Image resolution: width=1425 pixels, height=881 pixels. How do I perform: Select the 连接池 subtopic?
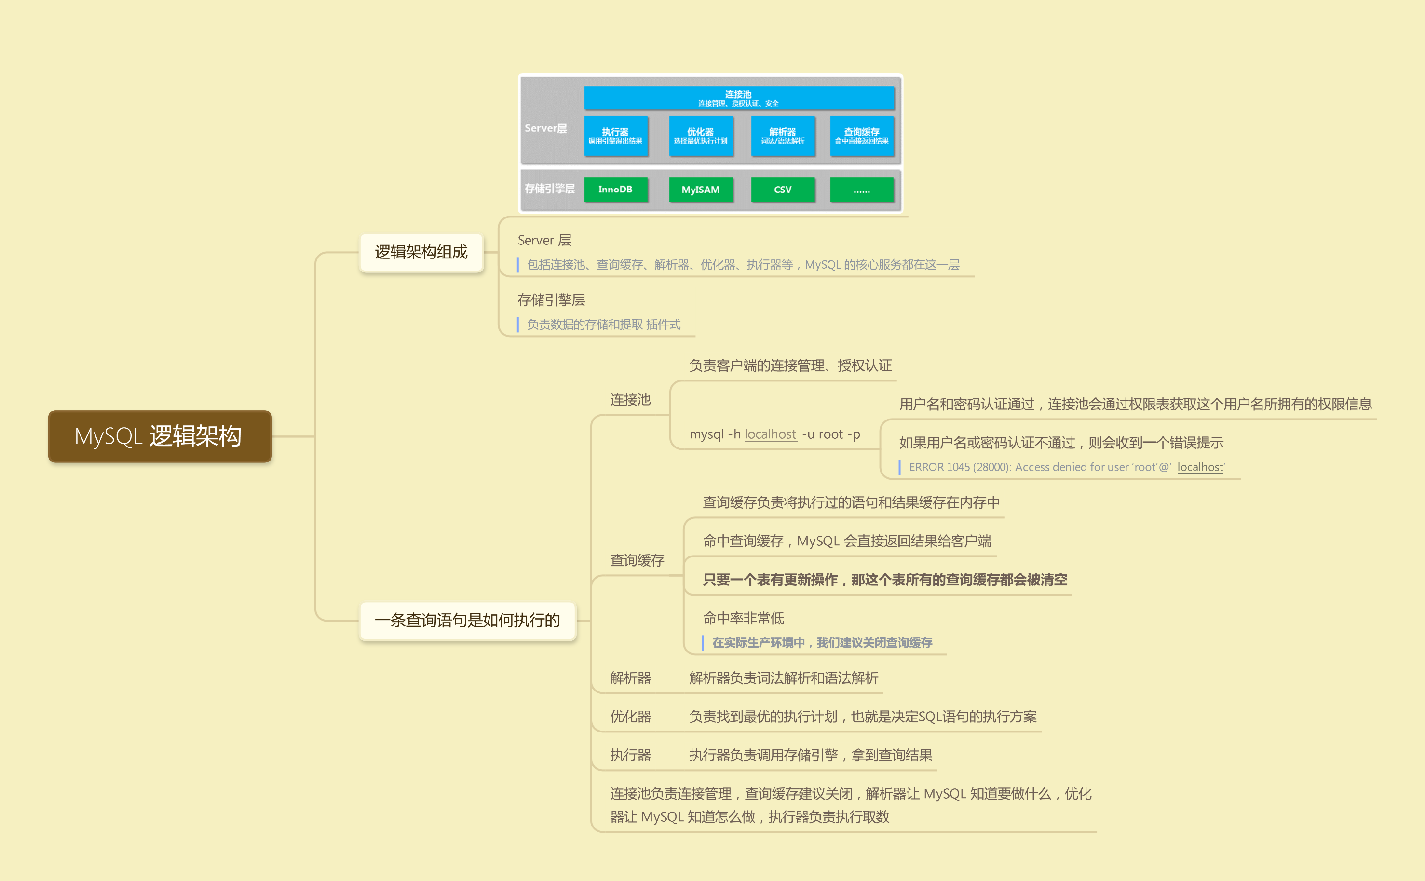coord(630,400)
